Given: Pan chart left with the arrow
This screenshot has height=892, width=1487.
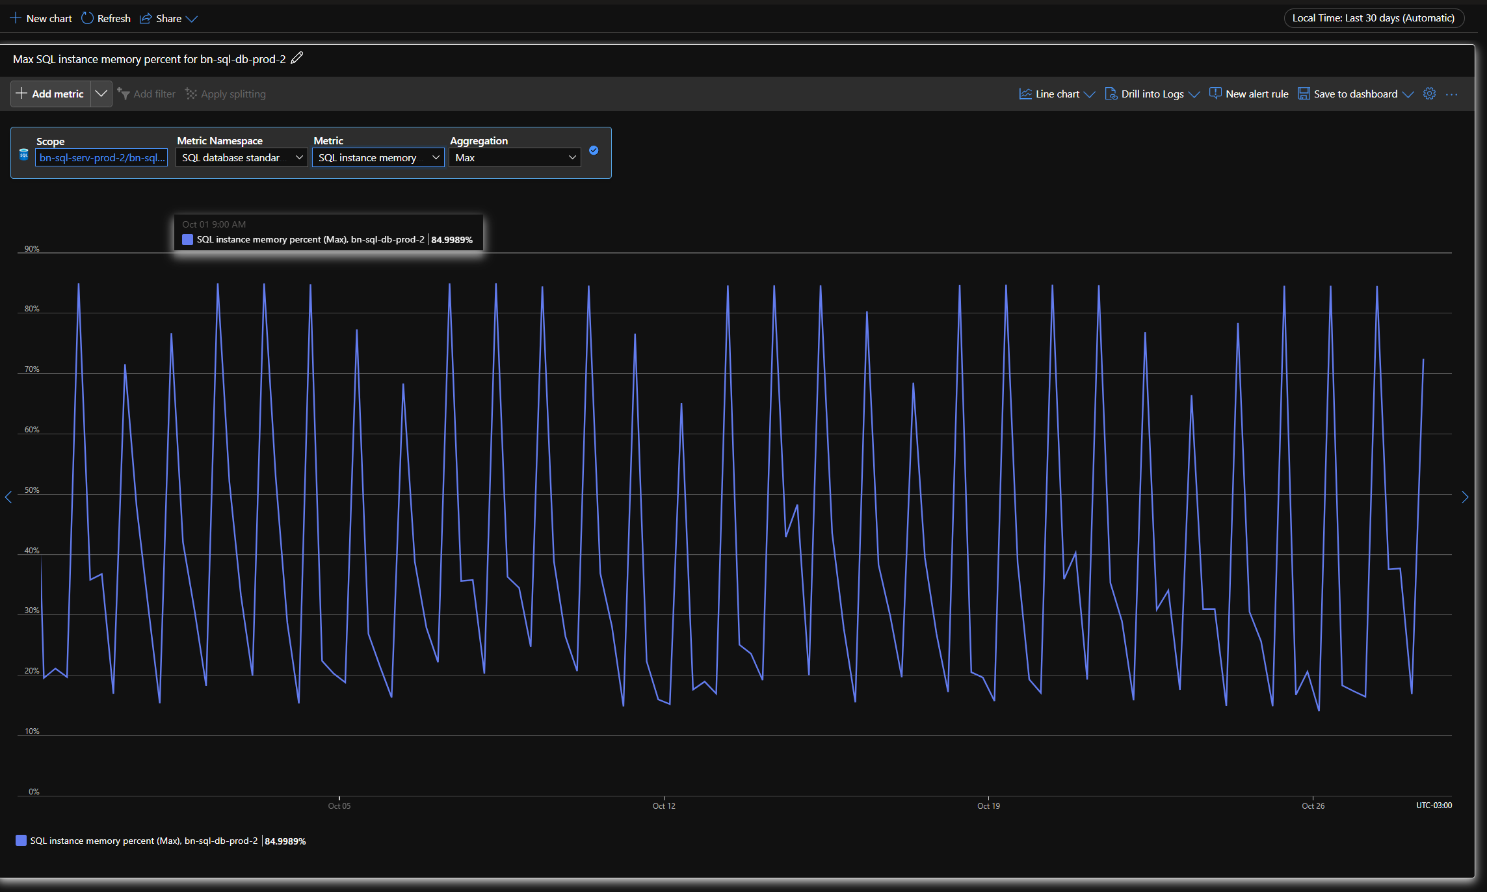Looking at the screenshot, I should 8,497.
